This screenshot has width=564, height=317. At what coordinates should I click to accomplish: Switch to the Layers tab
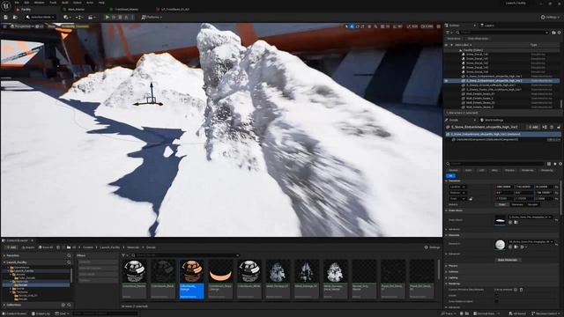click(x=488, y=26)
